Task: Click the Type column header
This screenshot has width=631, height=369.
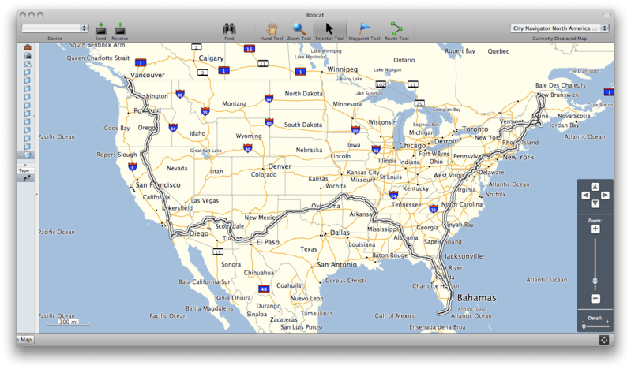Action: pyautogui.click(x=25, y=170)
